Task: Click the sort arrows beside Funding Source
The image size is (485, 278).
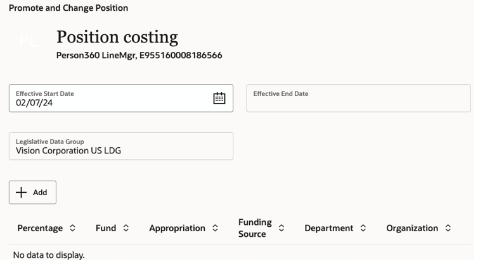Action: pyautogui.click(x=281, y=228)
